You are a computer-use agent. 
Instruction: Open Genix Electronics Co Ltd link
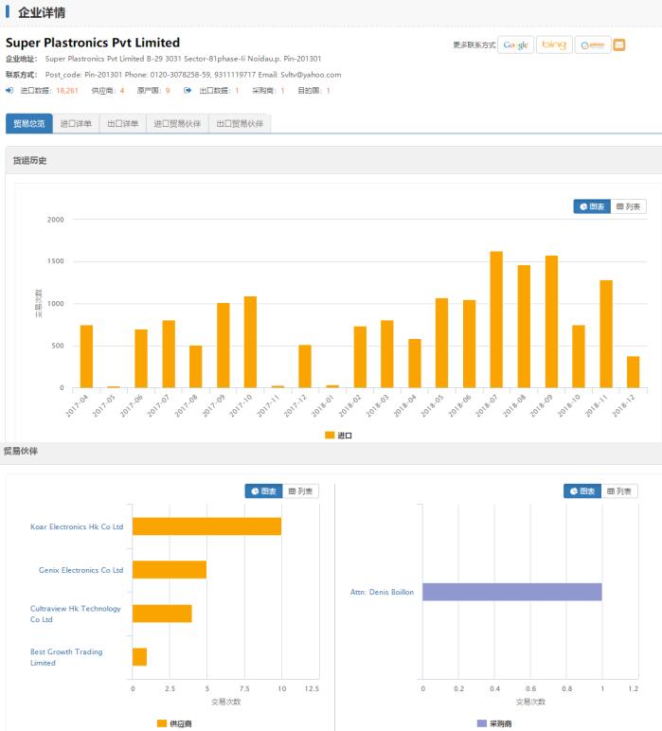coord(81,570)
